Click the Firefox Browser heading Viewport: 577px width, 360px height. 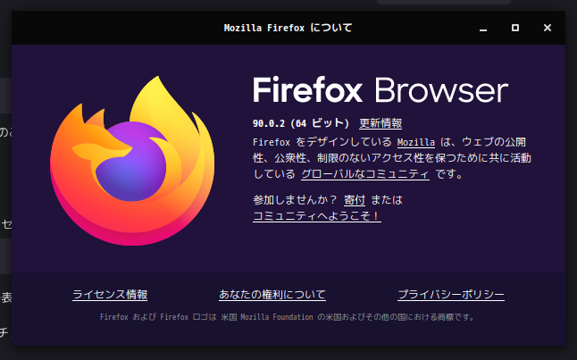pos(380,90)
